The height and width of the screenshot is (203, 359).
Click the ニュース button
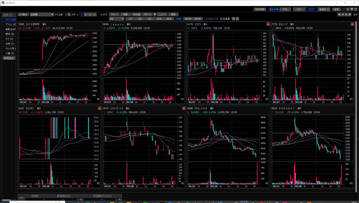[x=162, y=14]
